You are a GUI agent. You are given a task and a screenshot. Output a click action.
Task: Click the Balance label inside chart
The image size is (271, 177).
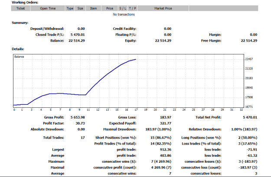(x=19, y=57)
